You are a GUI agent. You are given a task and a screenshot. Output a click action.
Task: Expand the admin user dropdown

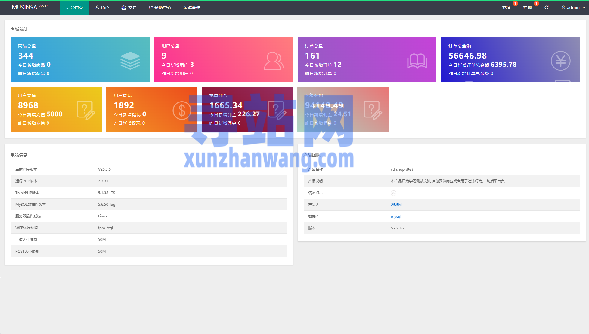(x=573, y=8)
